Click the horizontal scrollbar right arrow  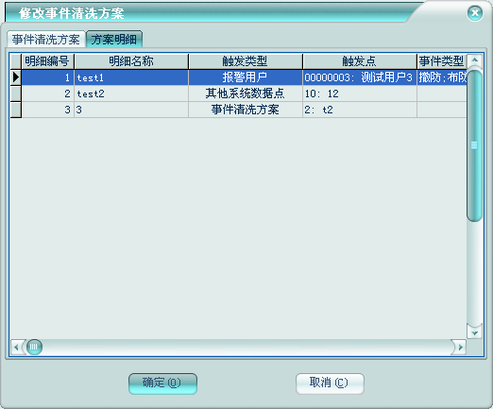click(460, 347)
